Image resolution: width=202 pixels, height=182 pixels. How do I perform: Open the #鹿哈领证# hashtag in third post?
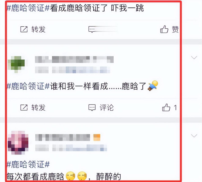point(28,164)
